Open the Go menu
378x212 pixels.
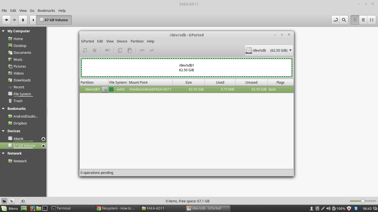tap(32, 11)
